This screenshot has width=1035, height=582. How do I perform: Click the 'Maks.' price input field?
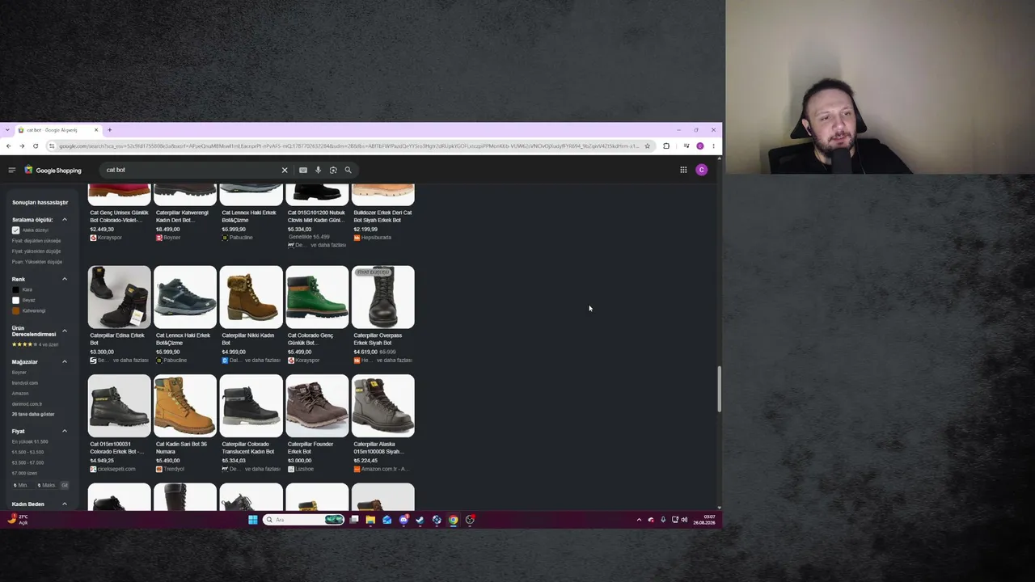[x=47, y=485]
